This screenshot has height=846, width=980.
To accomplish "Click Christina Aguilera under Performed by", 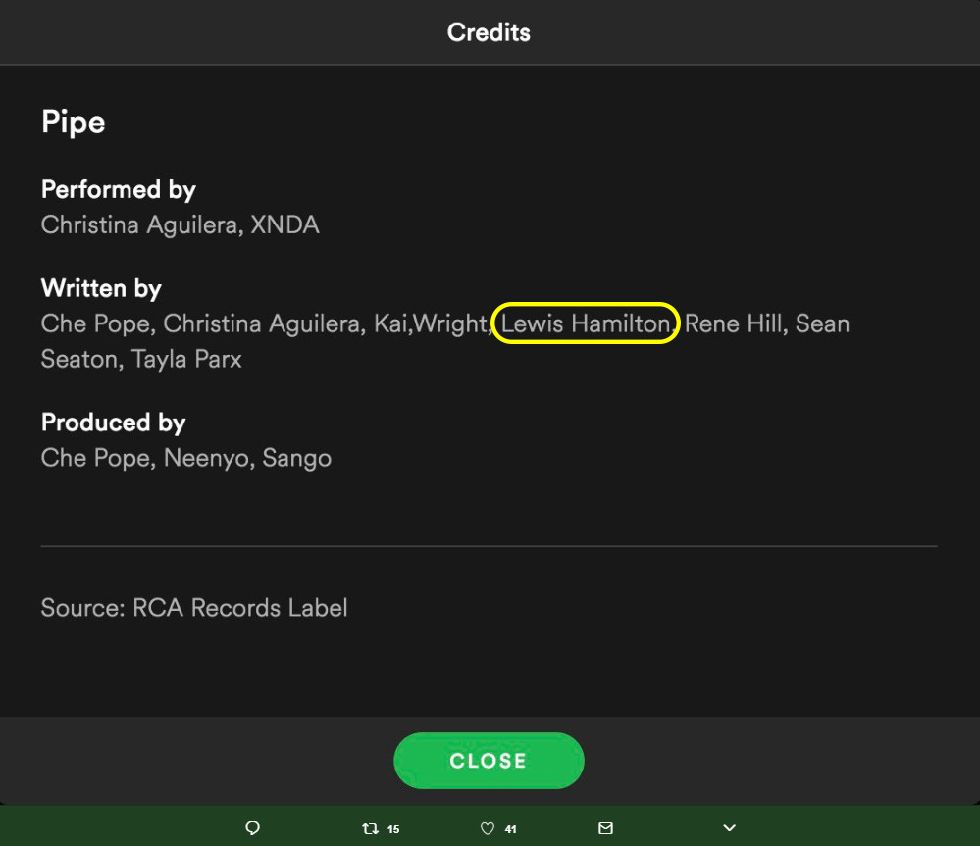I will pyautogui.click(x=139, y=224).
